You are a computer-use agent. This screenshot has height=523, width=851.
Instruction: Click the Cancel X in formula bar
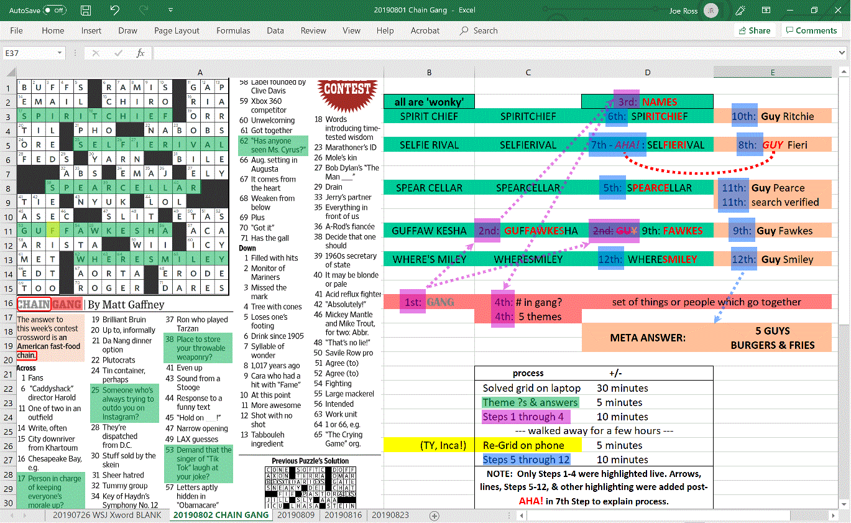click(96, 53)
